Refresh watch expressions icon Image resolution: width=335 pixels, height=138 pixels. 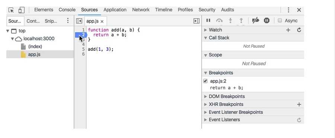tap(299, 30)
